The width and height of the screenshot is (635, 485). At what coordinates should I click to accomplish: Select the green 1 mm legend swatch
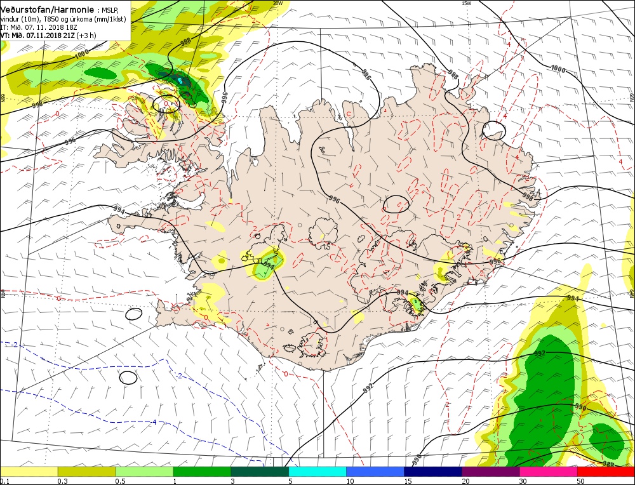[x=202, y=472]
